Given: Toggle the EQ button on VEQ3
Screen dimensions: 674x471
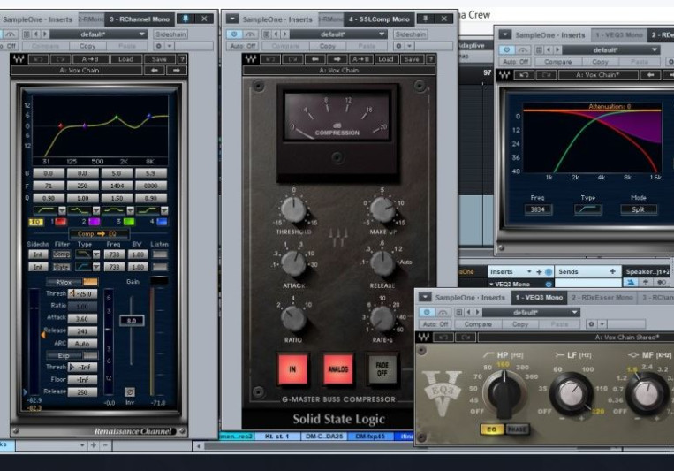Looking at the screenshot, I should [x=492, y=429].
